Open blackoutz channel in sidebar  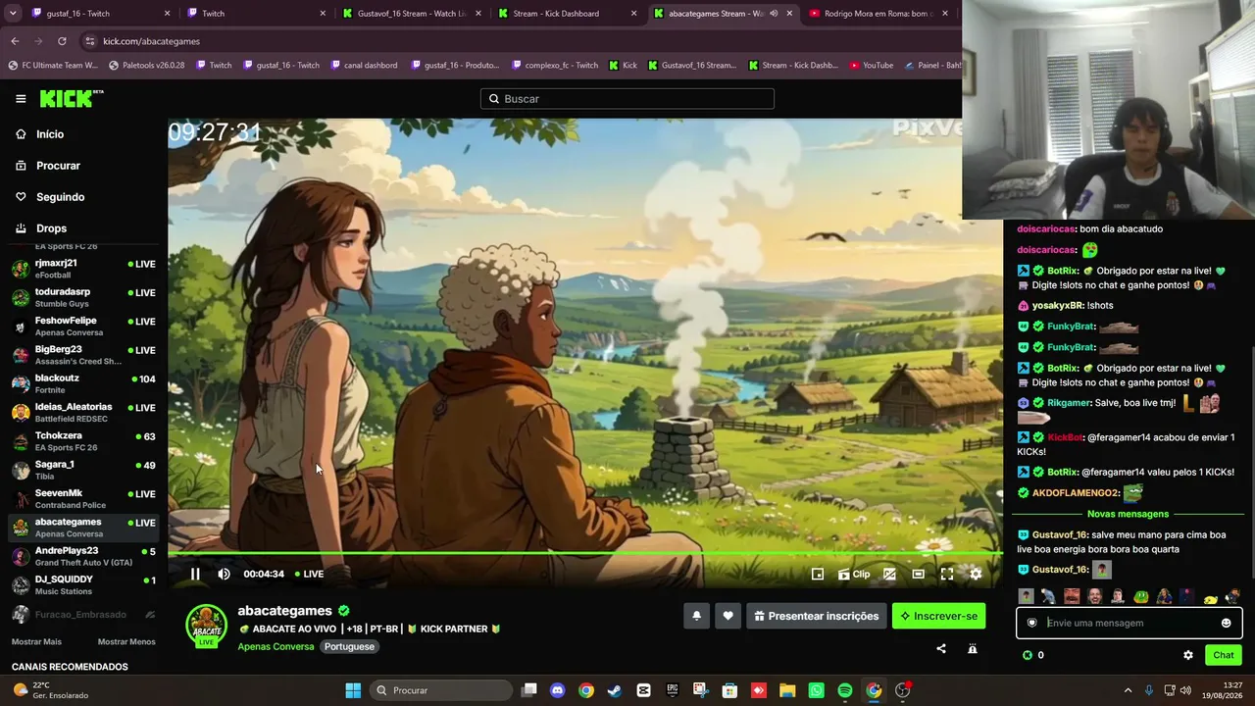pos(83,383)
